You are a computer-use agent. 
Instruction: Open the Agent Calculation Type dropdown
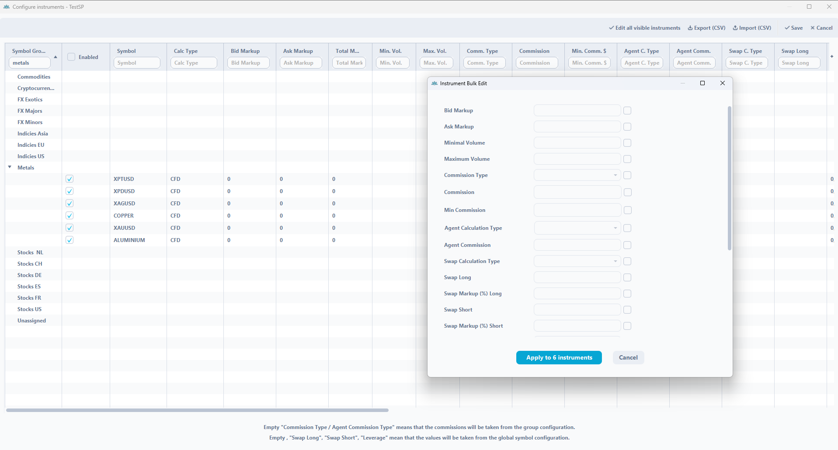click(577, 228)
